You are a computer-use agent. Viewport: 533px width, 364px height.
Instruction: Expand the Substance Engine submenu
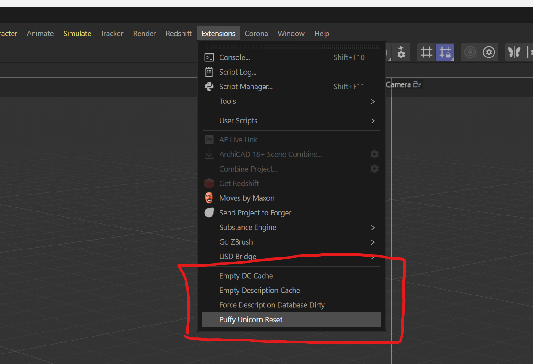(291, 227)
